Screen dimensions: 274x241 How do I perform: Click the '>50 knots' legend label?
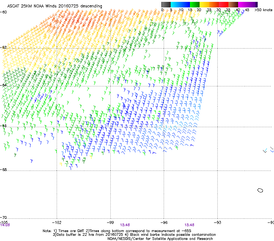click(263, 10)
